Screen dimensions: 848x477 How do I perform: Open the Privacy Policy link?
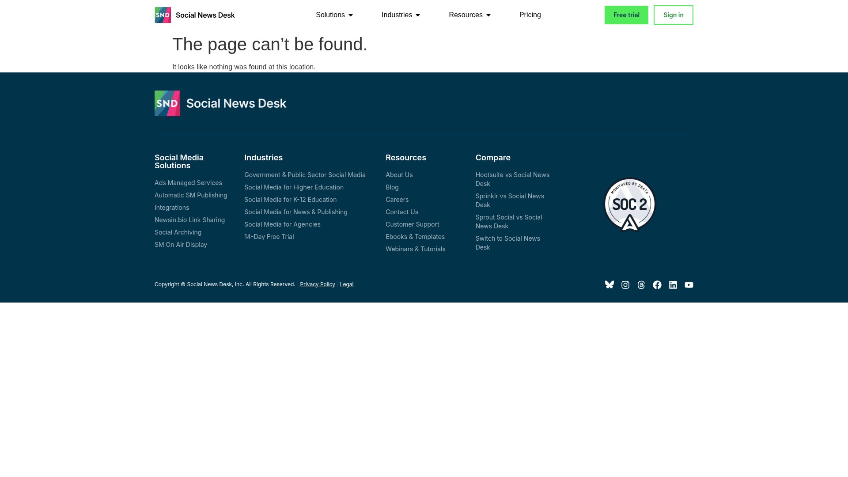click(x=318, y=284)
